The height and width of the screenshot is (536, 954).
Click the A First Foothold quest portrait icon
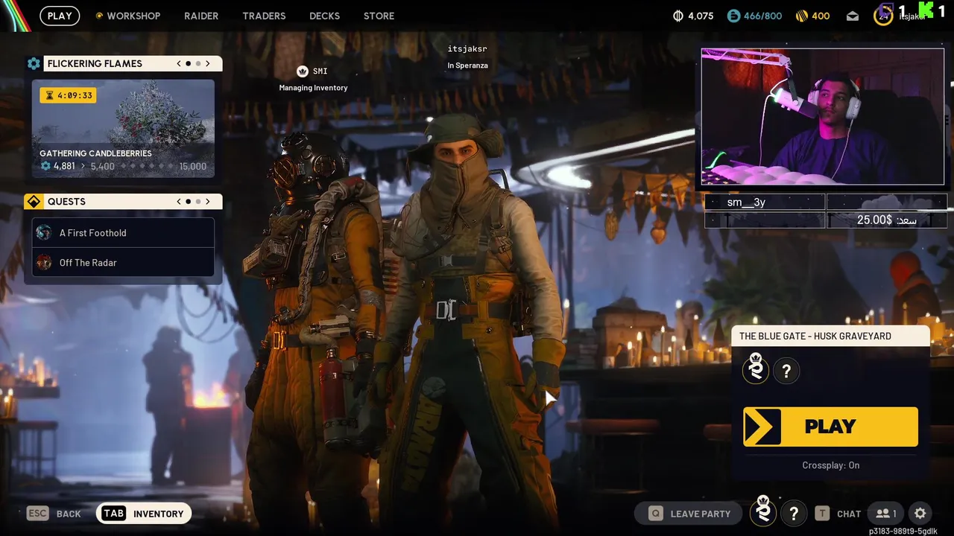(x=44, y=232)
